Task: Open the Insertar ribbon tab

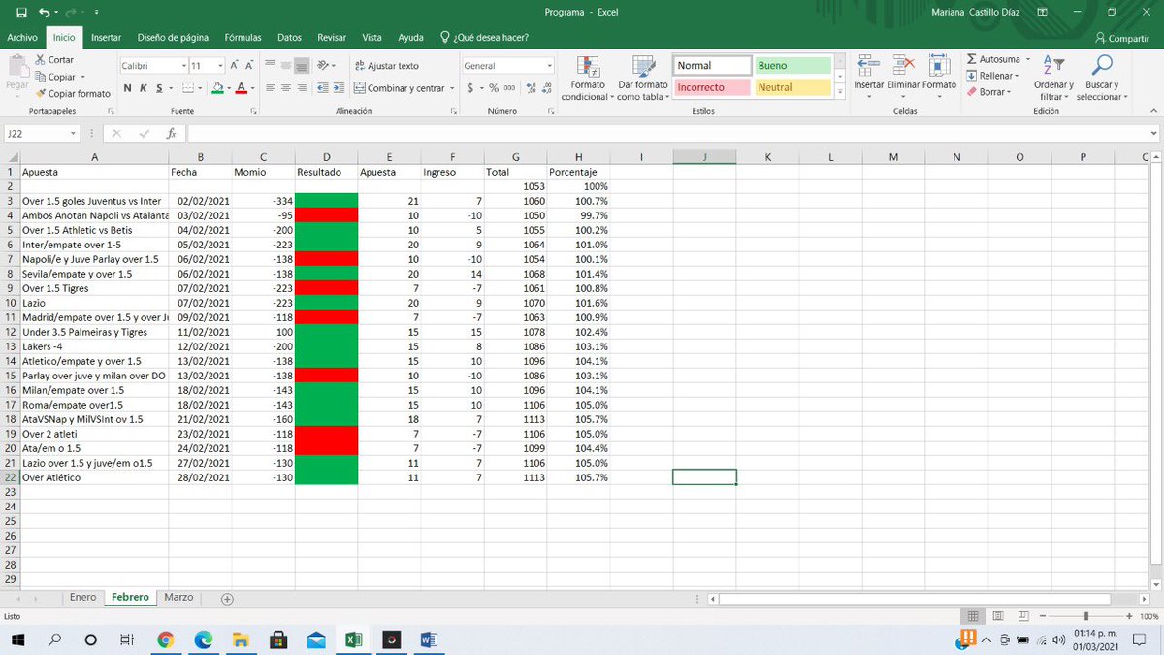Action: [x=106, y=38]
